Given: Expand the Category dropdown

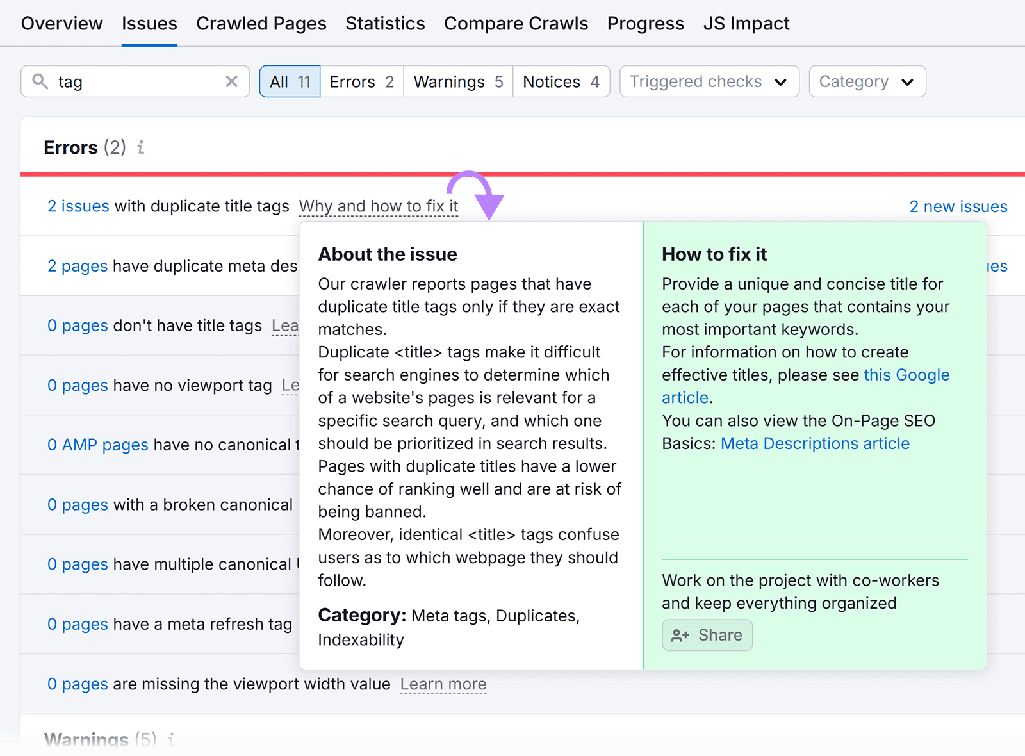Looking at the screenshot, I should coord(866,81).
